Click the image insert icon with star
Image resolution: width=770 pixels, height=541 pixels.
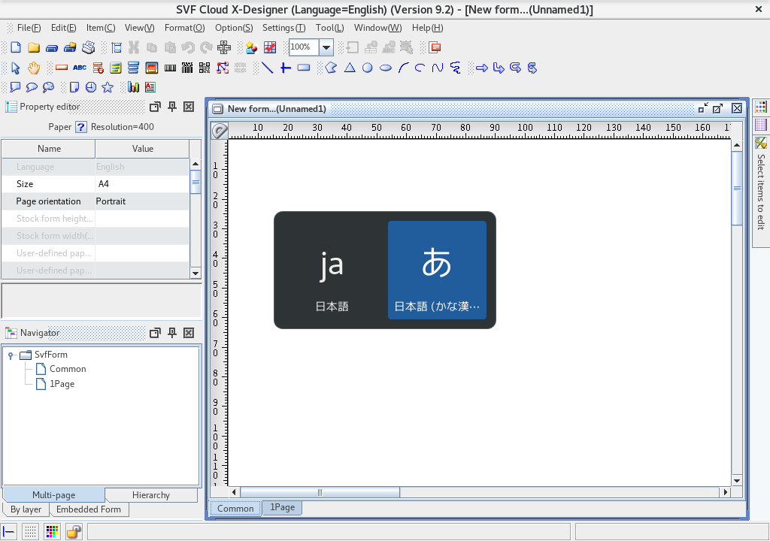click(x=251, y=47)
